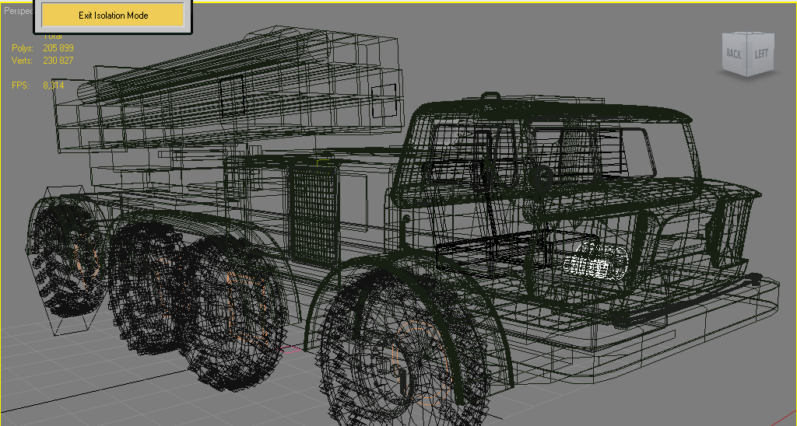This screenshot has width=797, height=426.
Task: Select the Polys: 205 899 statistic text
Action: [43, 48]
